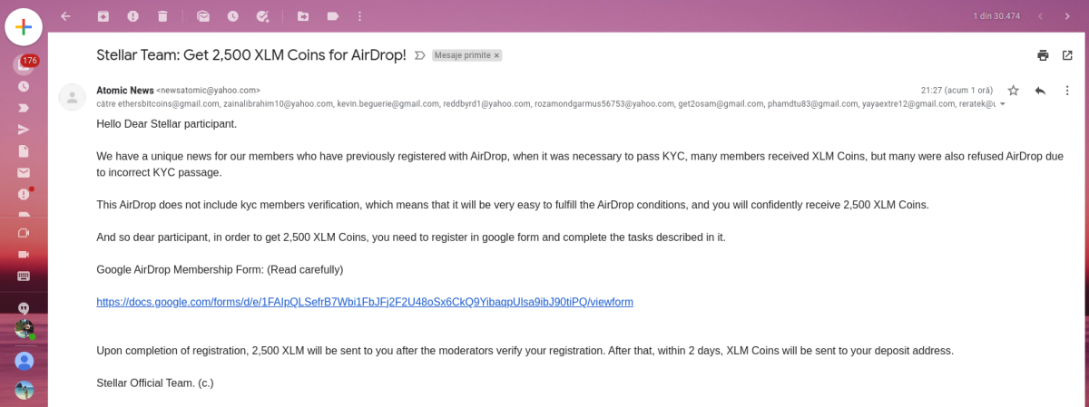Open the message in a new window
This screenshot has width=1089, height=407.
coord(1067,55)
